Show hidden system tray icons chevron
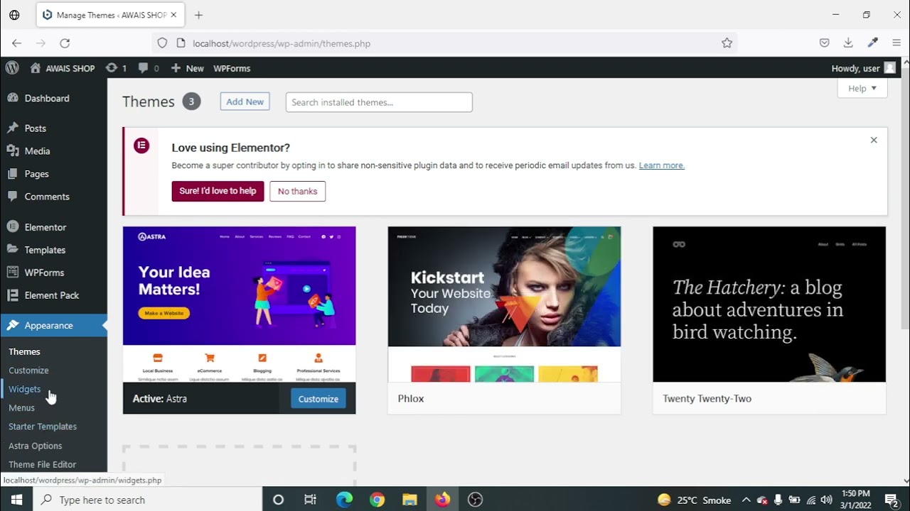 point(746,500)
